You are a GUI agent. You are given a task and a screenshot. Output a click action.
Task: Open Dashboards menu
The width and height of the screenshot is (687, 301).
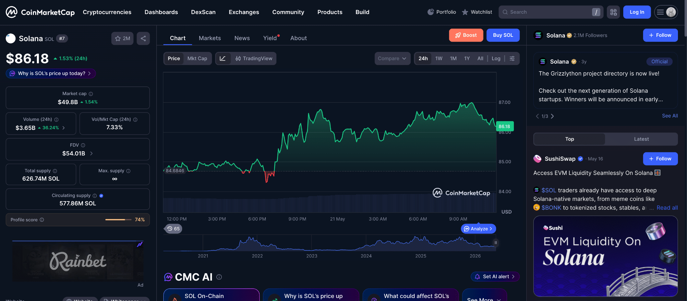click(x=161, y=12)
